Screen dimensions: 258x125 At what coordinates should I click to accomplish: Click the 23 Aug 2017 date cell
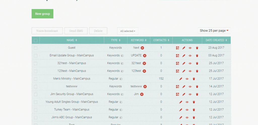[216, 48]
